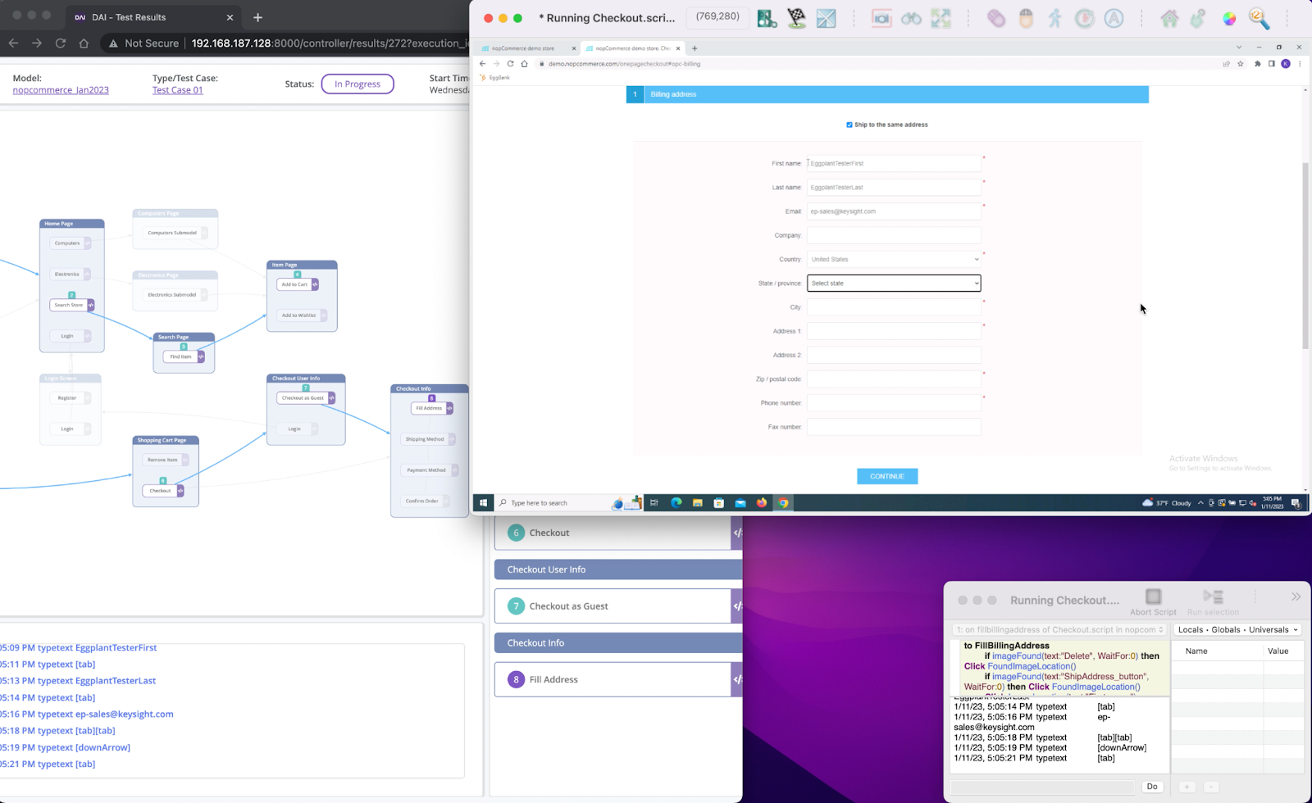The width and height of the screenshot is (1312, 803).
Task: Click the Phone number input field
Action: pyautogui.click(x=894, y=403)
